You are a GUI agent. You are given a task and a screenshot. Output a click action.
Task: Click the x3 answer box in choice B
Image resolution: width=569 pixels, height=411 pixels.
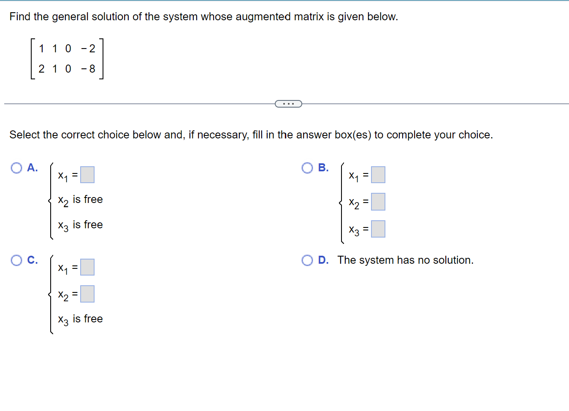pos(379,229)
